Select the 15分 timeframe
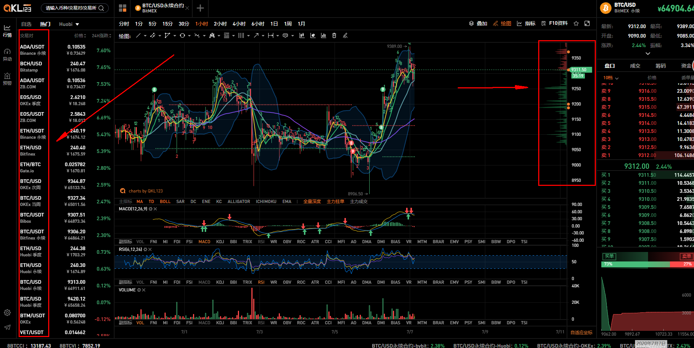This screenshot has width=694, height=348. click(x=167, y=24)
